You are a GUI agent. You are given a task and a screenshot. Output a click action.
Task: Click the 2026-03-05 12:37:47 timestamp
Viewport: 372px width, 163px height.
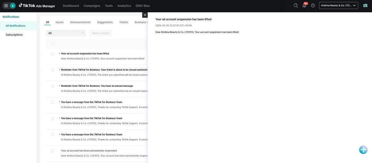click(174, 25)
